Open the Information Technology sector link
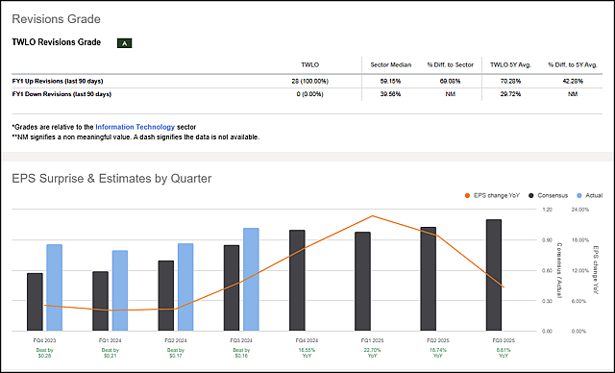 [135, 127]
